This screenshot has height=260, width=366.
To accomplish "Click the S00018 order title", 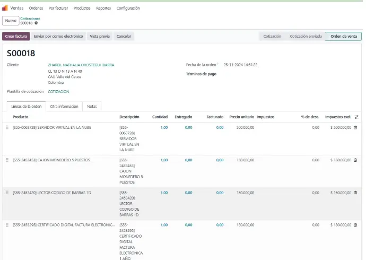I will tap(21, 53).
